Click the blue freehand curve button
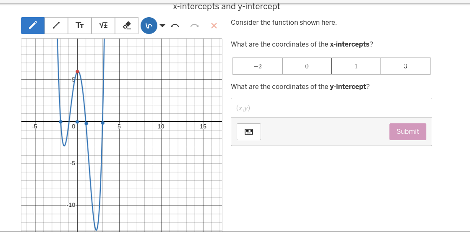This screenshot has width=470, height=232. click(x=149, y=26)
